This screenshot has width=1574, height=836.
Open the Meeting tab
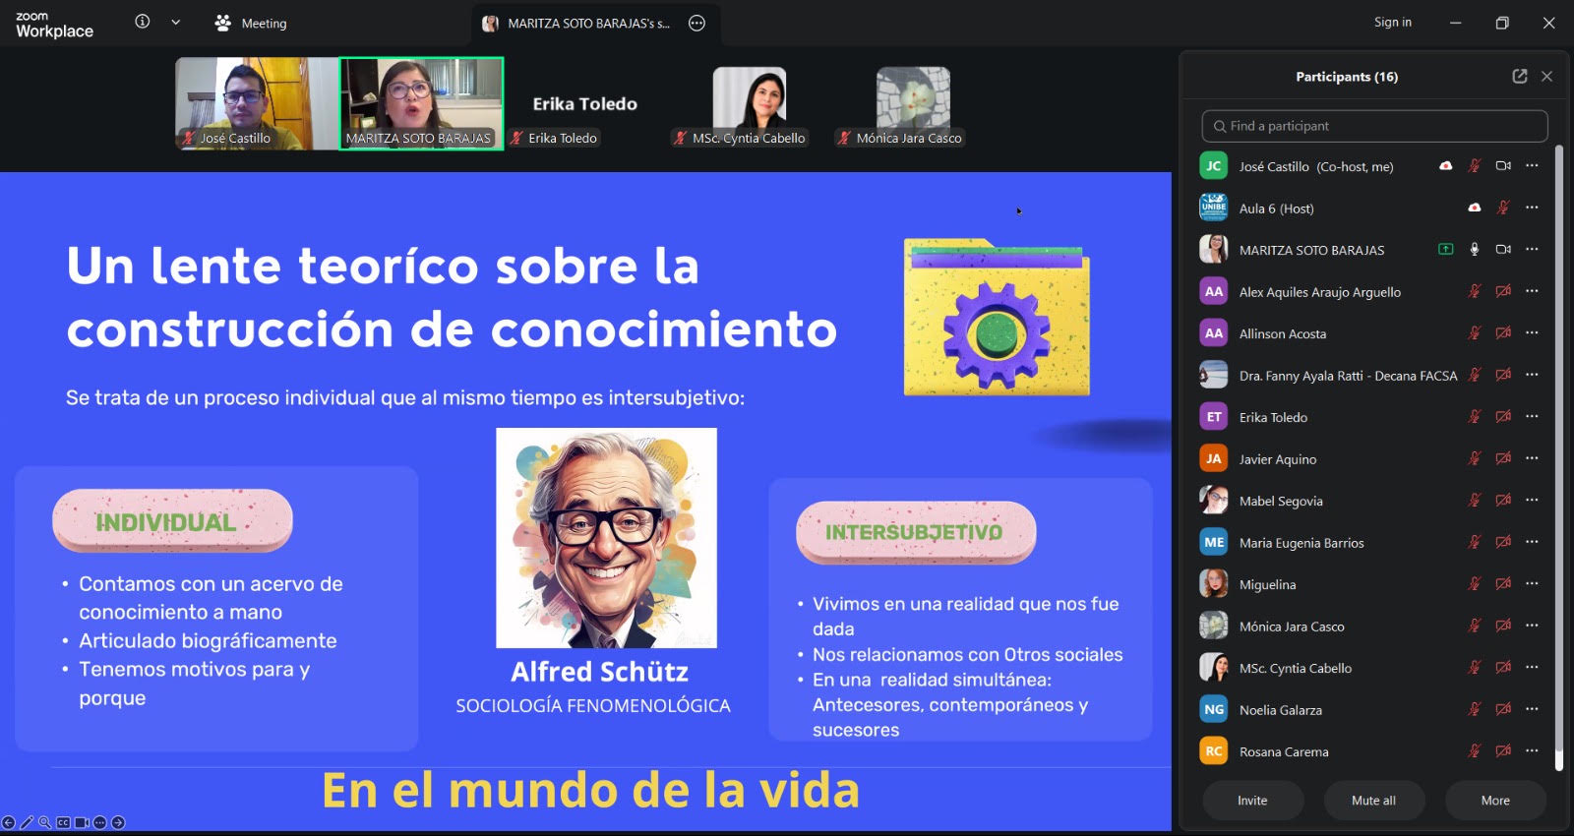coord(251,23)
